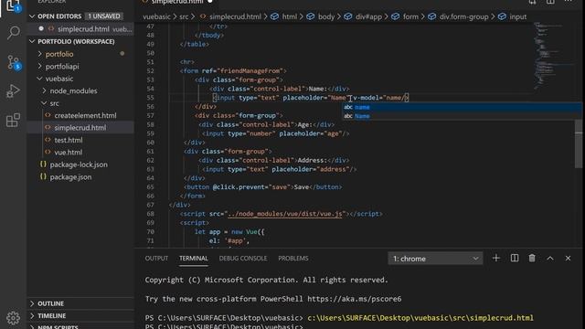Open package.json file

[x=70, y=176]
